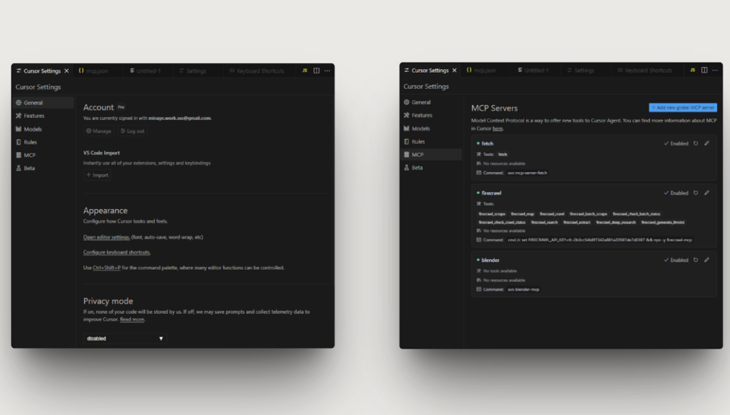Screen dimensions: 730x415
Task: Click firecrawl_search tool tag
Action: 544,222
